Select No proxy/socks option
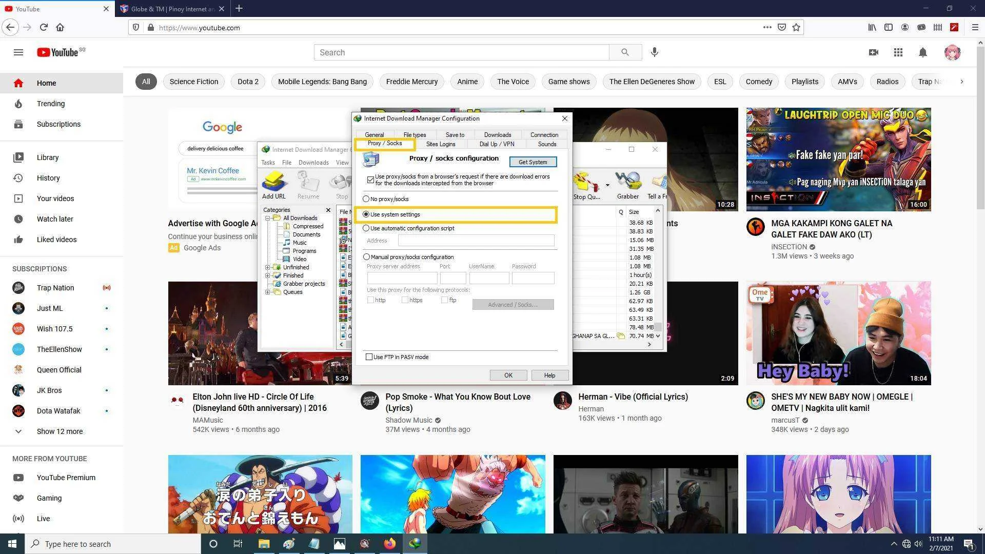The height and width of the screenshot is (554, 985). click(386, 199)
